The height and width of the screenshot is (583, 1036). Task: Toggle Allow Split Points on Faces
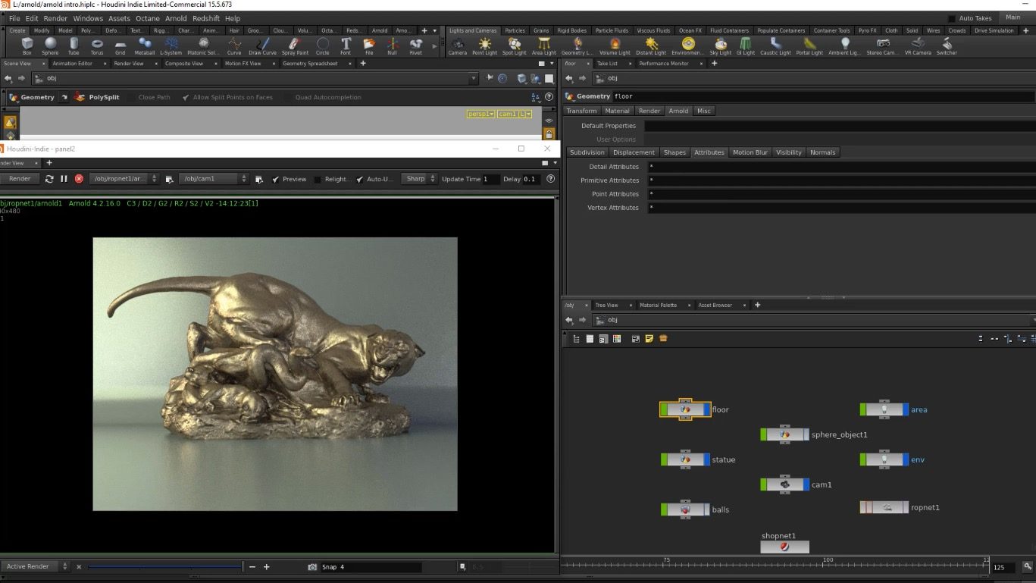186,97
